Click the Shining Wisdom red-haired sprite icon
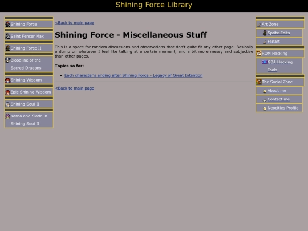 [7, 80]
